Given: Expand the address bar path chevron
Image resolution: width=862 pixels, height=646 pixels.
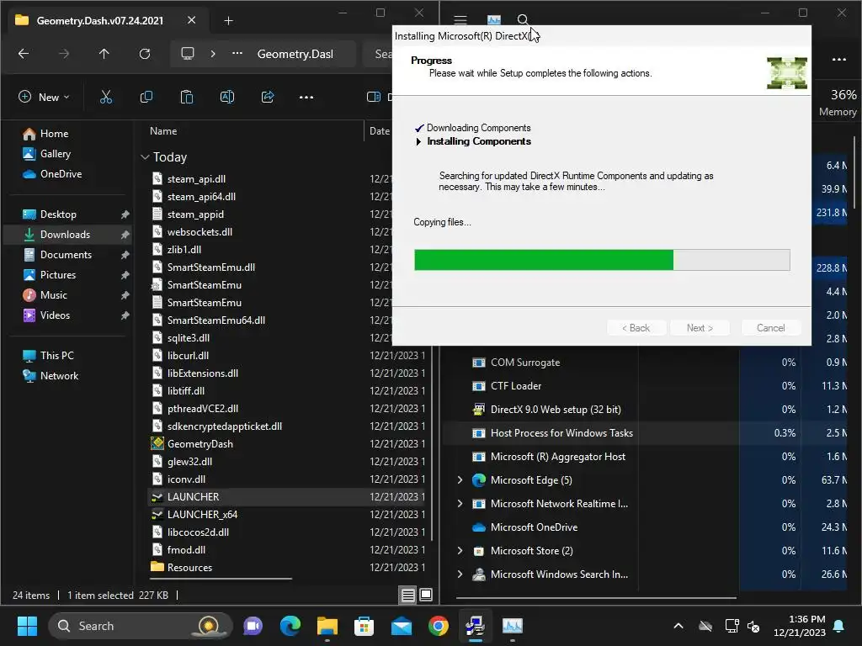Looking at the screenshot, I should [213, 54].
